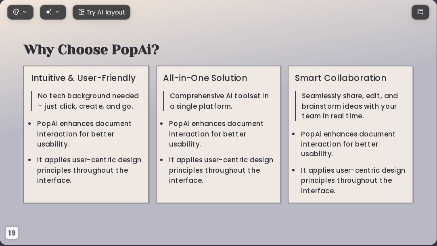Click first bullet in All-in-One Solution card
The width and height of the screenshot is (437, 246).
tap(216, 134)
